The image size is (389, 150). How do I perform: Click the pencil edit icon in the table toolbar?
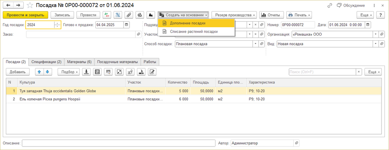[152, 72]
